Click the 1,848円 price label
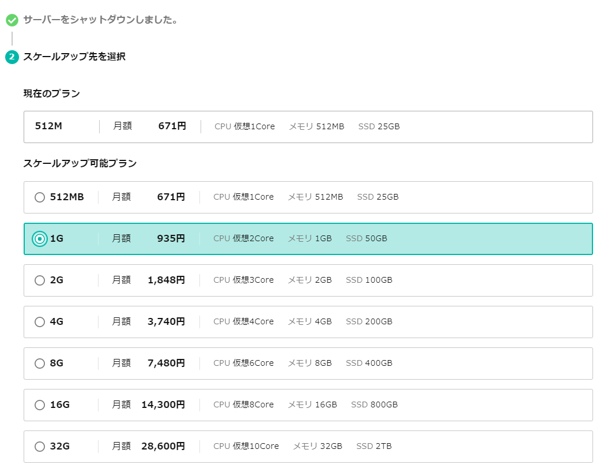604x472 pixels. click(x=166, y=280)
